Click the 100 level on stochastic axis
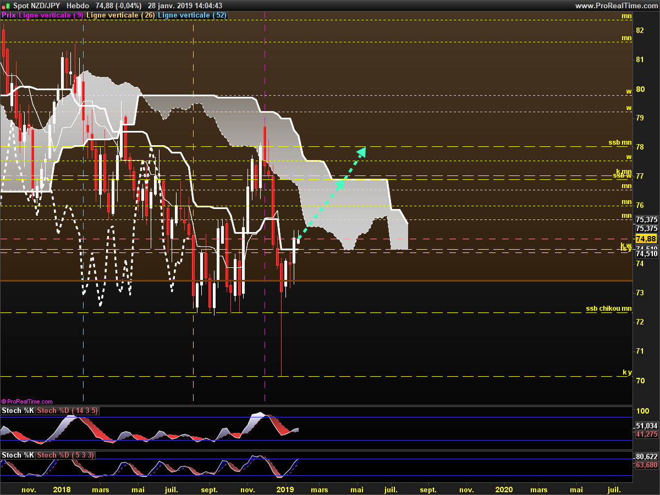This screenshot has height=495, width=660. 642,411
